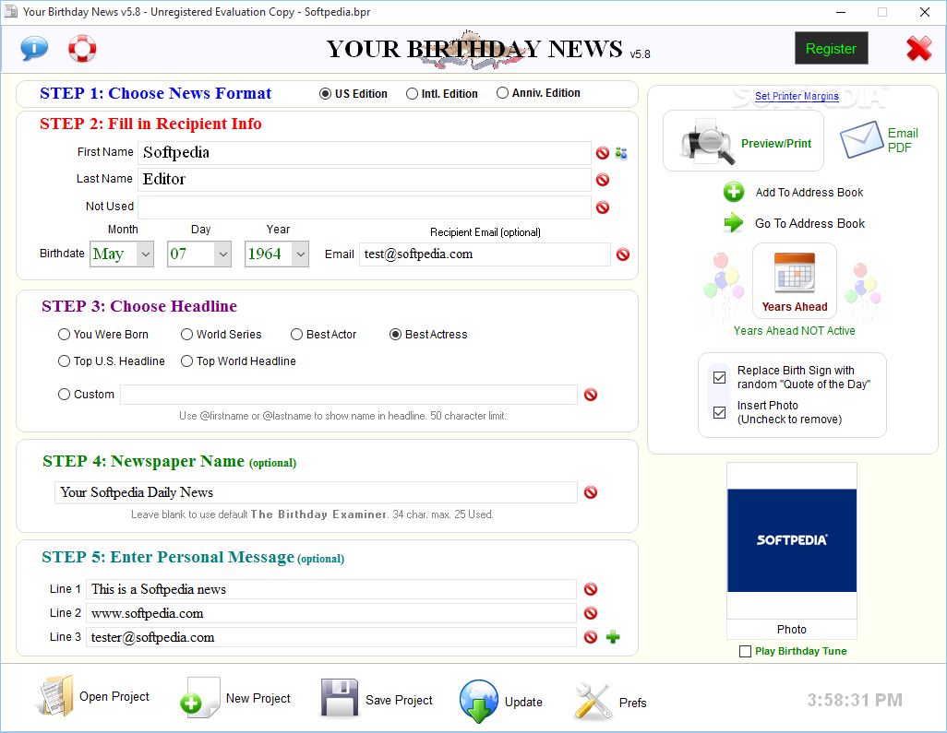Image resolution: width=947 pixels, height=733 pixels.
Task: Clear the recipient Email field
Action: (x=623, y=254)
